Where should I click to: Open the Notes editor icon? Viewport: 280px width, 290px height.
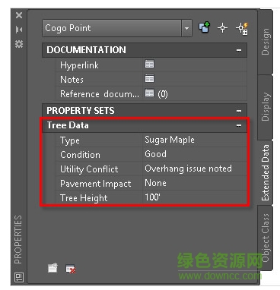click(x=149, y=79)
